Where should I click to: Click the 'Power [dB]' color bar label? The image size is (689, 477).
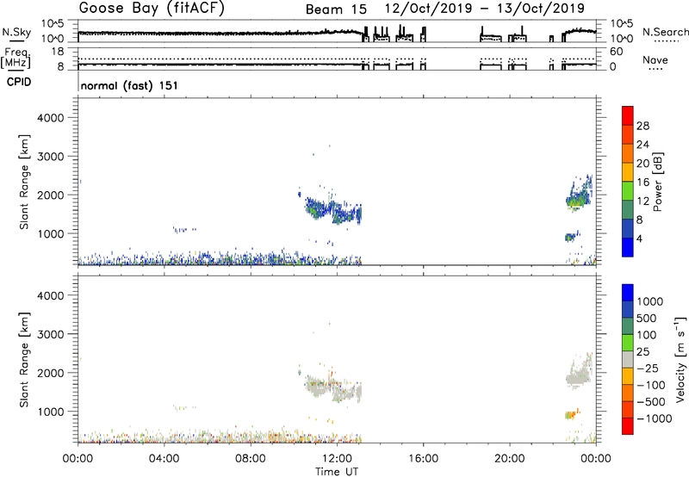(x=657, y=182)
